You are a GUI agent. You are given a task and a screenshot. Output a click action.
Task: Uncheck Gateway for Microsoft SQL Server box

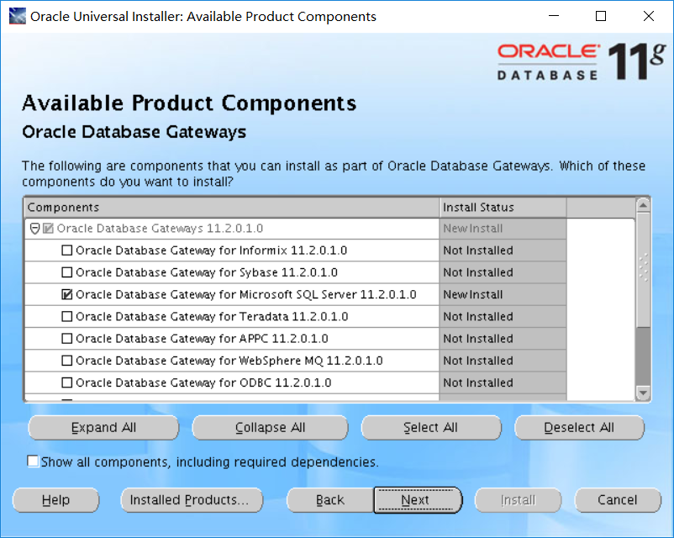(66, 294)
